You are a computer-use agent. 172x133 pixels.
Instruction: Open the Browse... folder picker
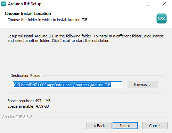coord(142,85)
